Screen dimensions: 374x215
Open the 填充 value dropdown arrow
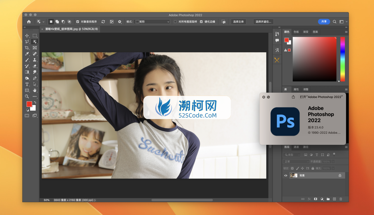click(333, 168)
